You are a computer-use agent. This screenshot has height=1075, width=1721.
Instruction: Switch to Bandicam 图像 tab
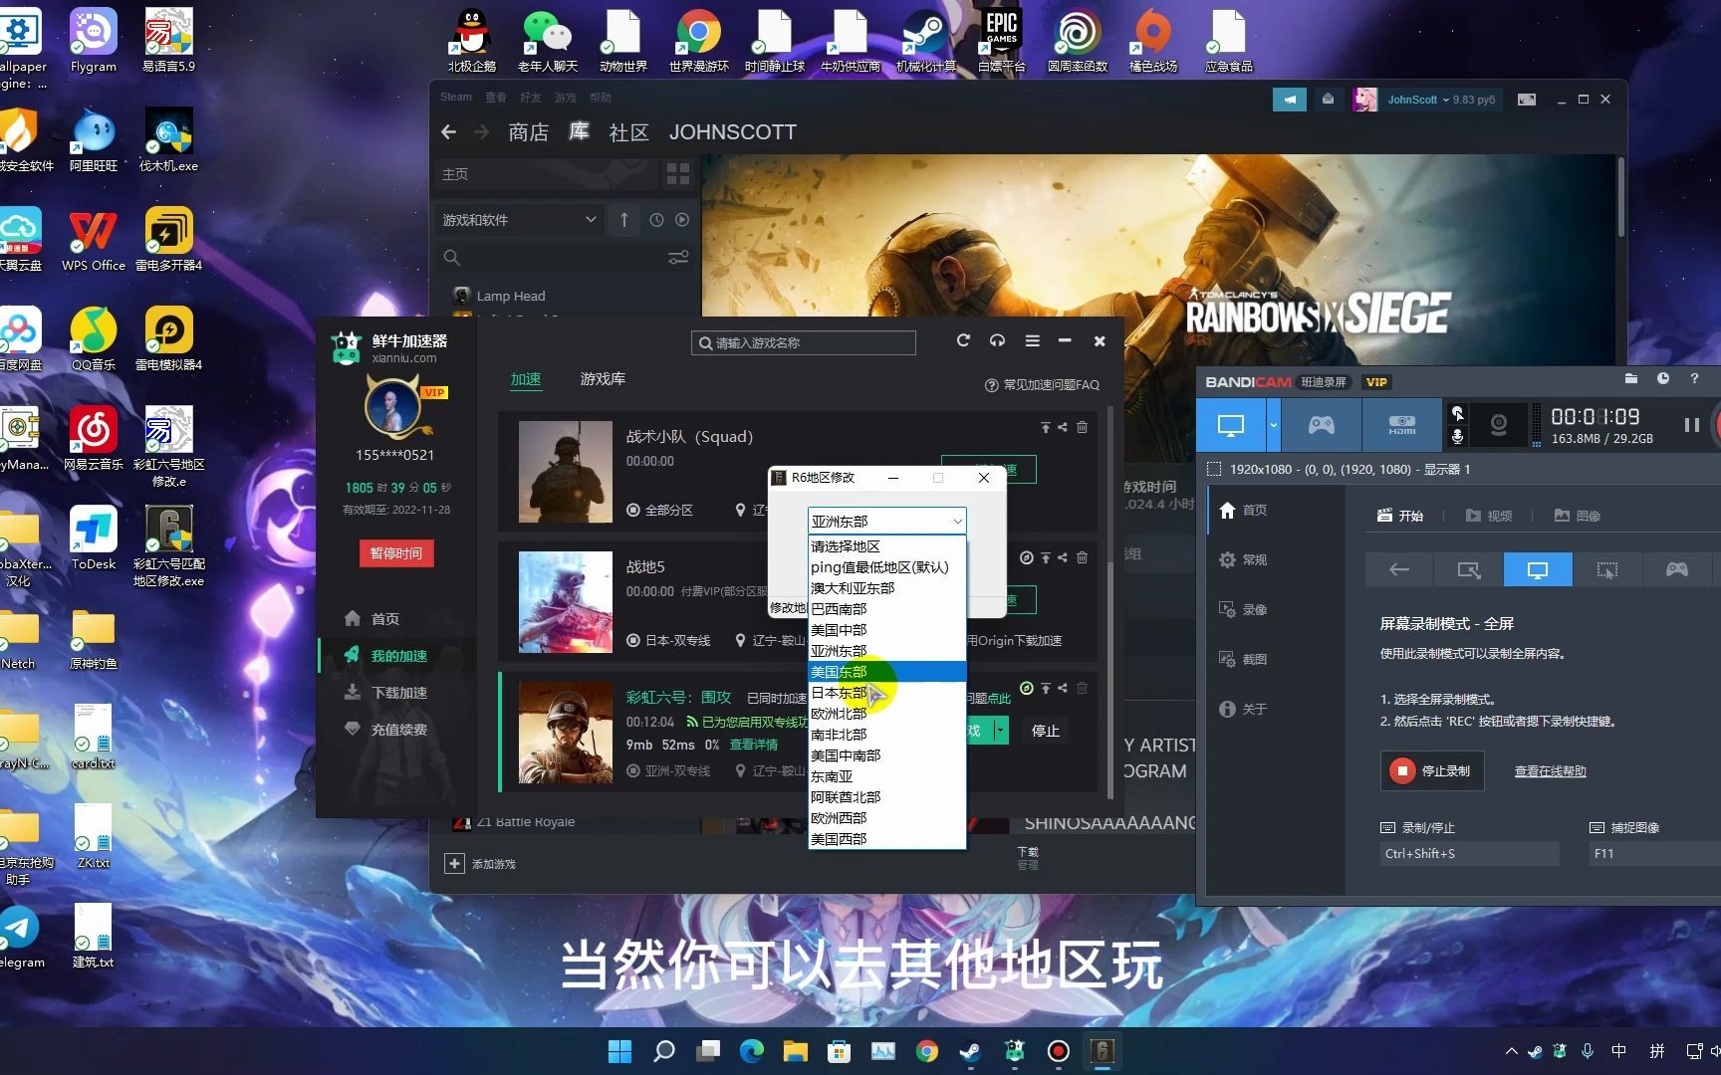(1578, 516)
